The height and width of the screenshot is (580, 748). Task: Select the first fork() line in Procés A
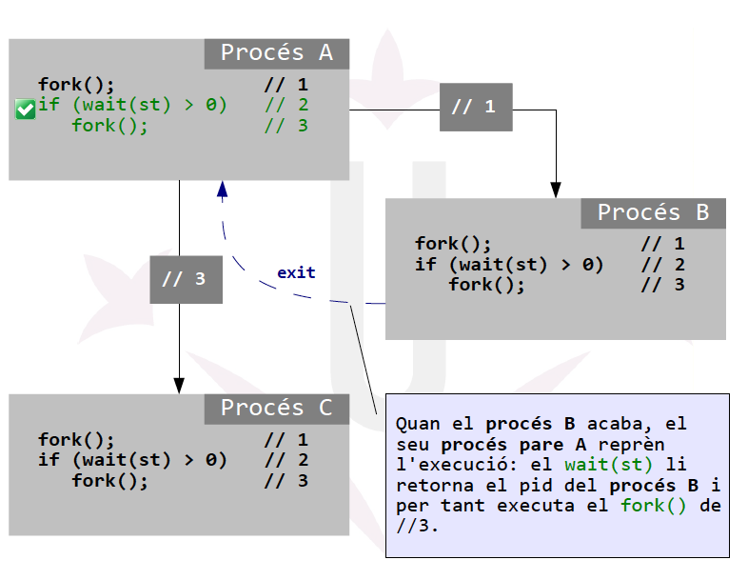click(76, 85)
